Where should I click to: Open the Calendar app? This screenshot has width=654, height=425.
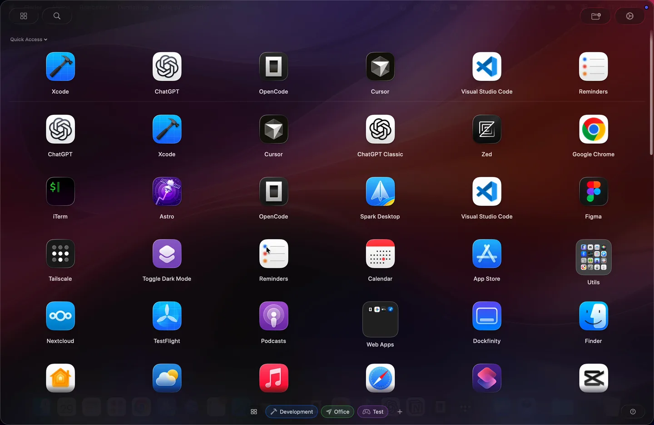pyautogui.click(x=380, y=254)
